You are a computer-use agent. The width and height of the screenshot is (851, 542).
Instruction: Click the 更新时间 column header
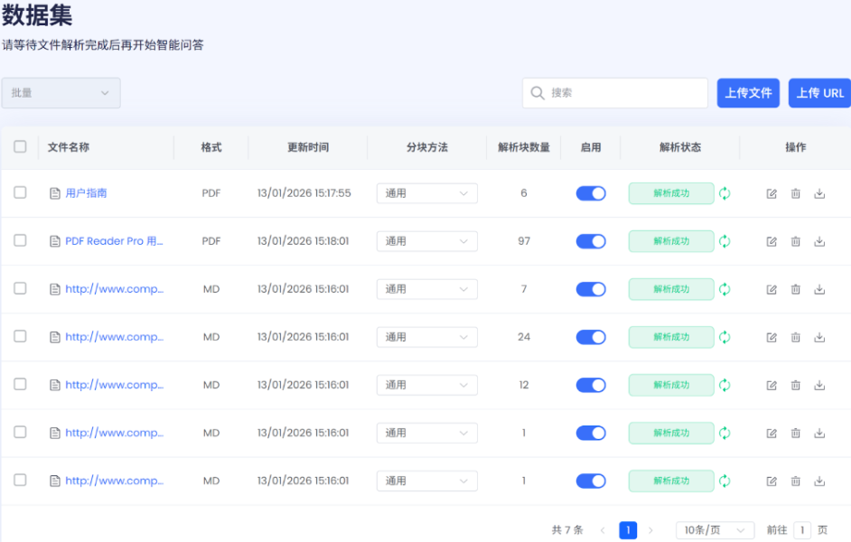(308, 147)
